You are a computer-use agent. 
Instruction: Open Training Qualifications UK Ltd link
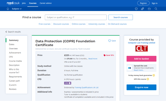click(x=86, y=88)
